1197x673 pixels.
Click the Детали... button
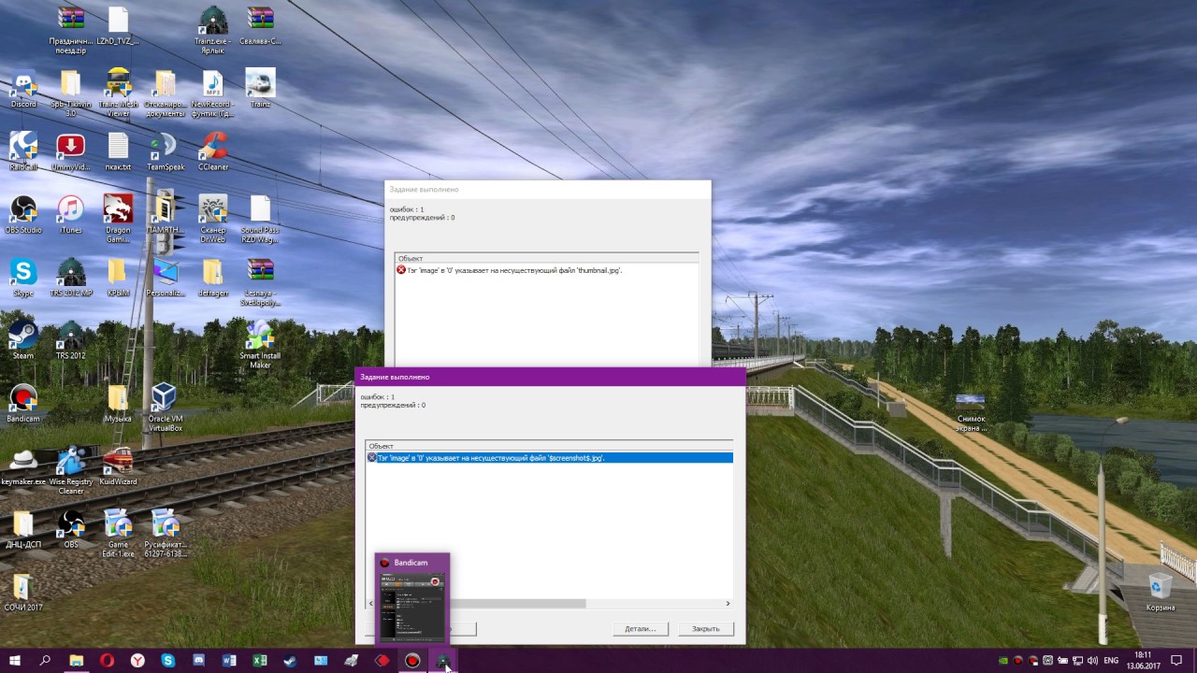(641, 629)
